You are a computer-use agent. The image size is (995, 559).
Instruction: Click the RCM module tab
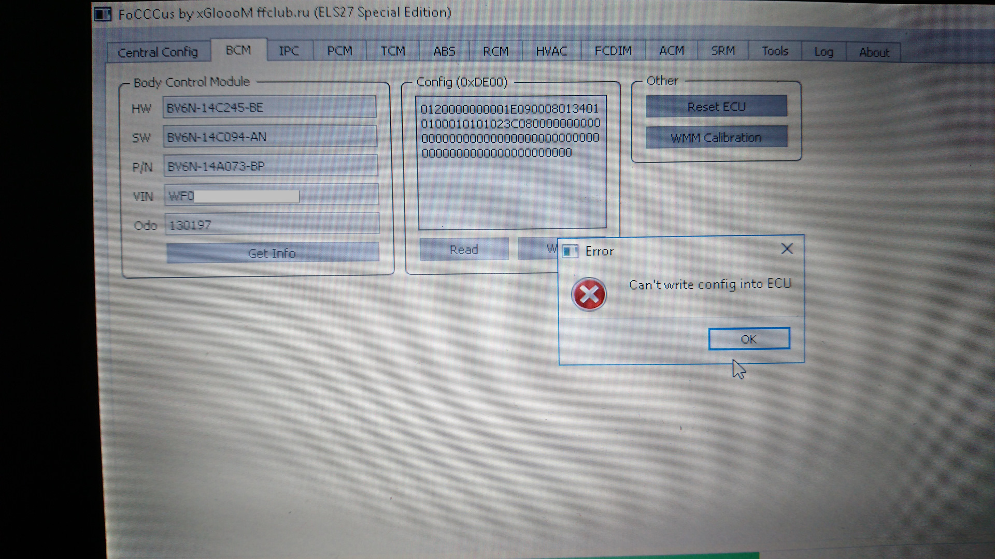tap(497, 51)
